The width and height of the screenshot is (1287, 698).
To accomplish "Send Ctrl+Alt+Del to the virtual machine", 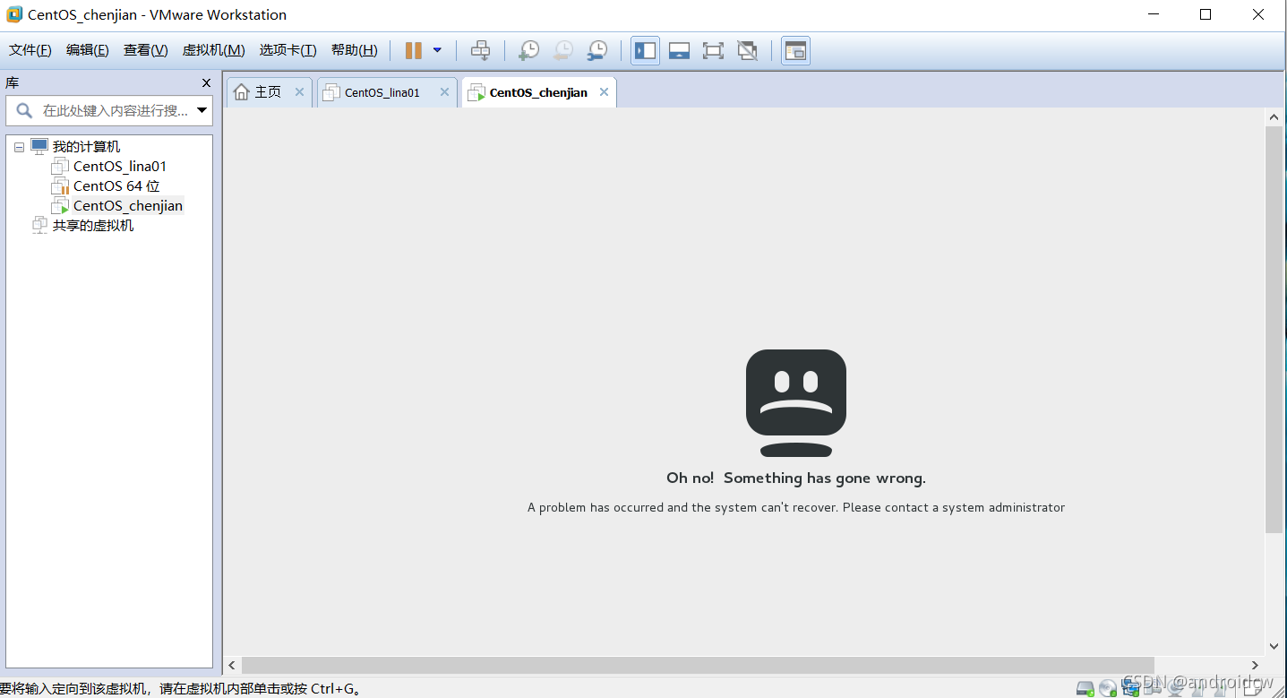I will 480,50.
